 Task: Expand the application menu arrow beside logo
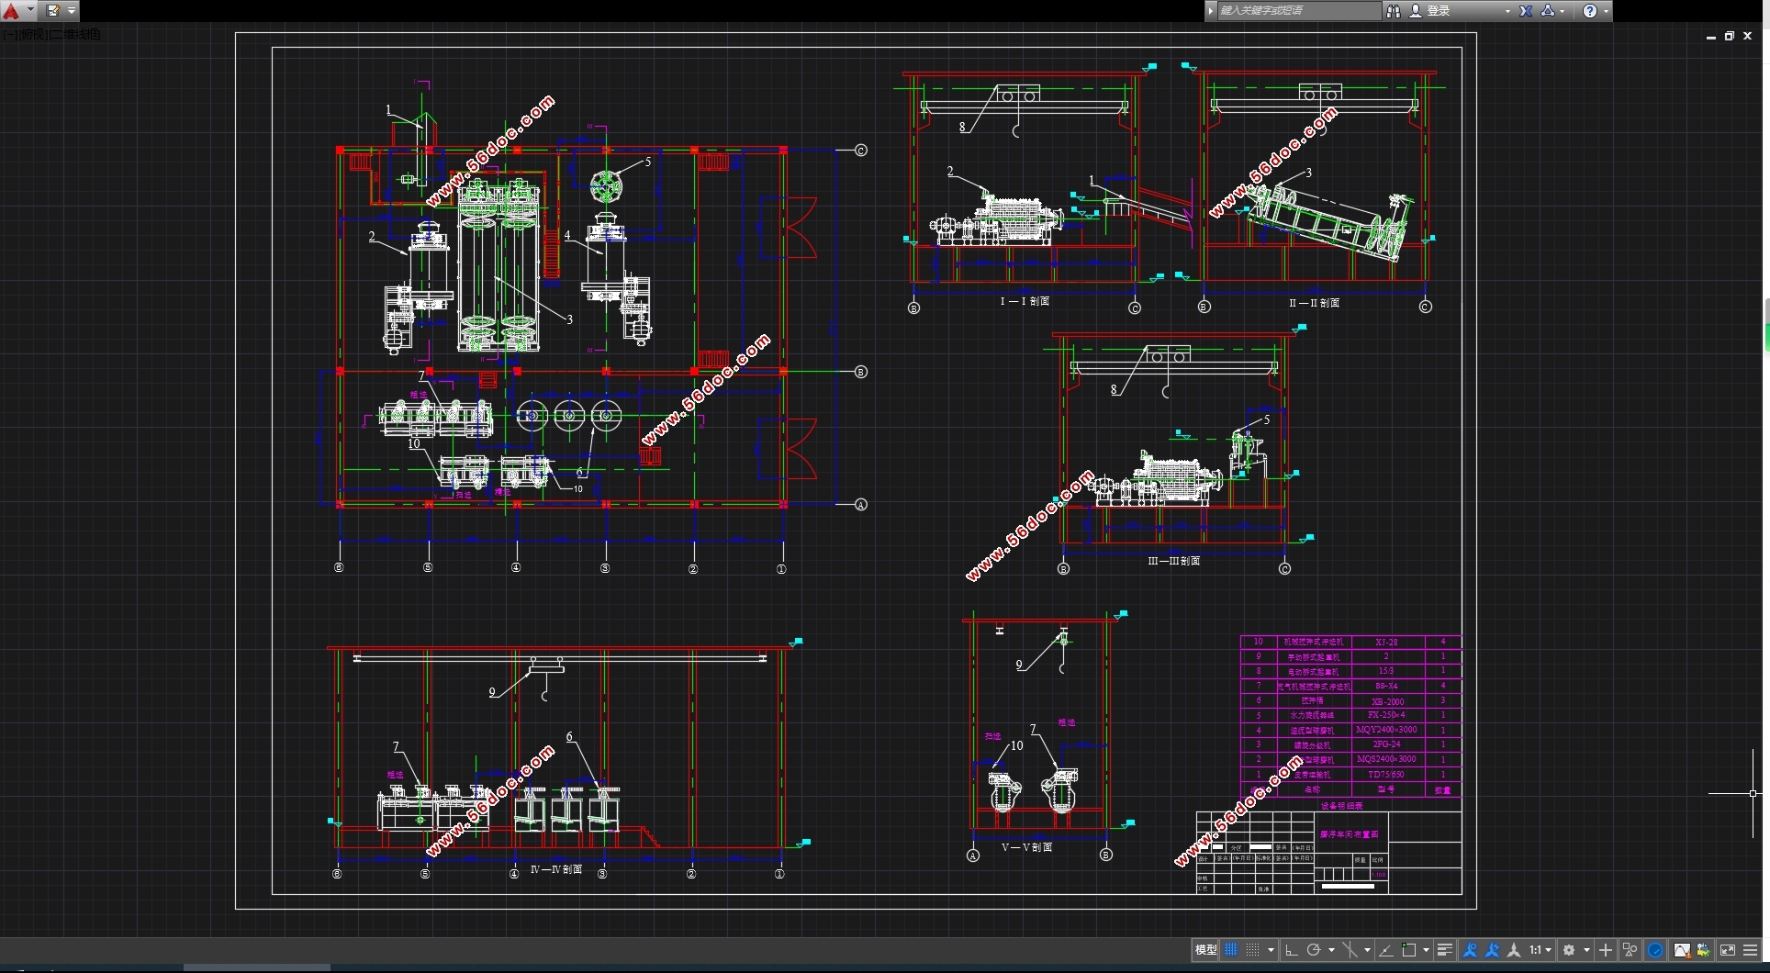(x=30, y=11)
